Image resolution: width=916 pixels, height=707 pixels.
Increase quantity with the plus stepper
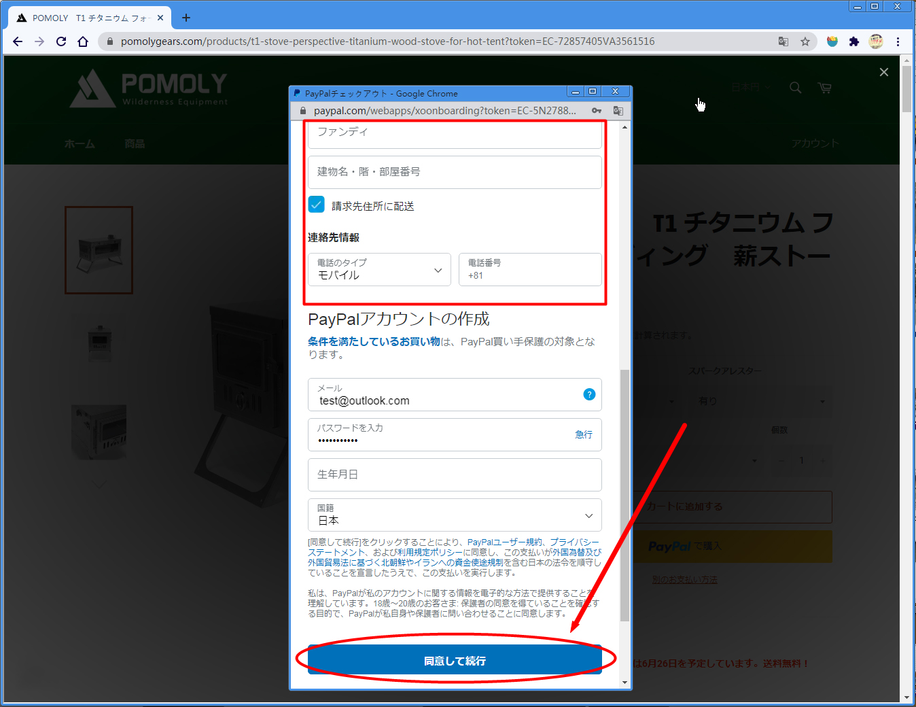pyautogui.click(x=823, y=460)
